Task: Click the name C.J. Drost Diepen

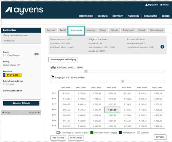Action: (11, 56)
